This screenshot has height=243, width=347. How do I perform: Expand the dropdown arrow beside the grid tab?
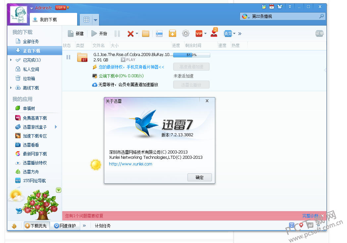coord(96,20)
